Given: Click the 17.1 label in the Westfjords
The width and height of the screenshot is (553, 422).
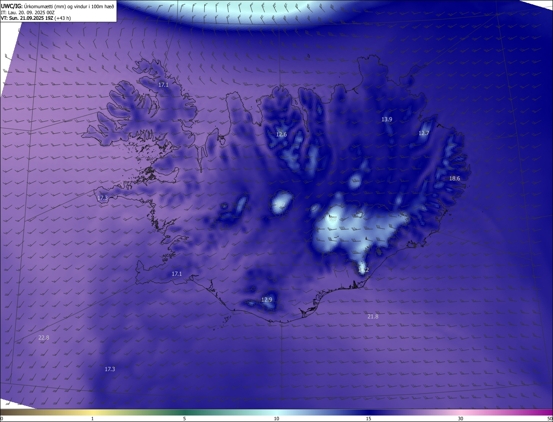Looking at the screenshot, I should [x=163, y=85].
